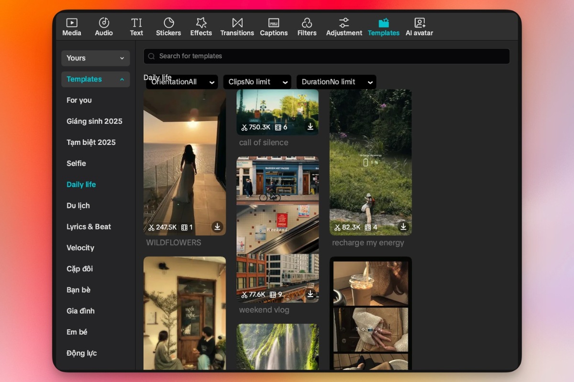Open the Clips limit filter
574x382 pixels.
coord(257,82)
